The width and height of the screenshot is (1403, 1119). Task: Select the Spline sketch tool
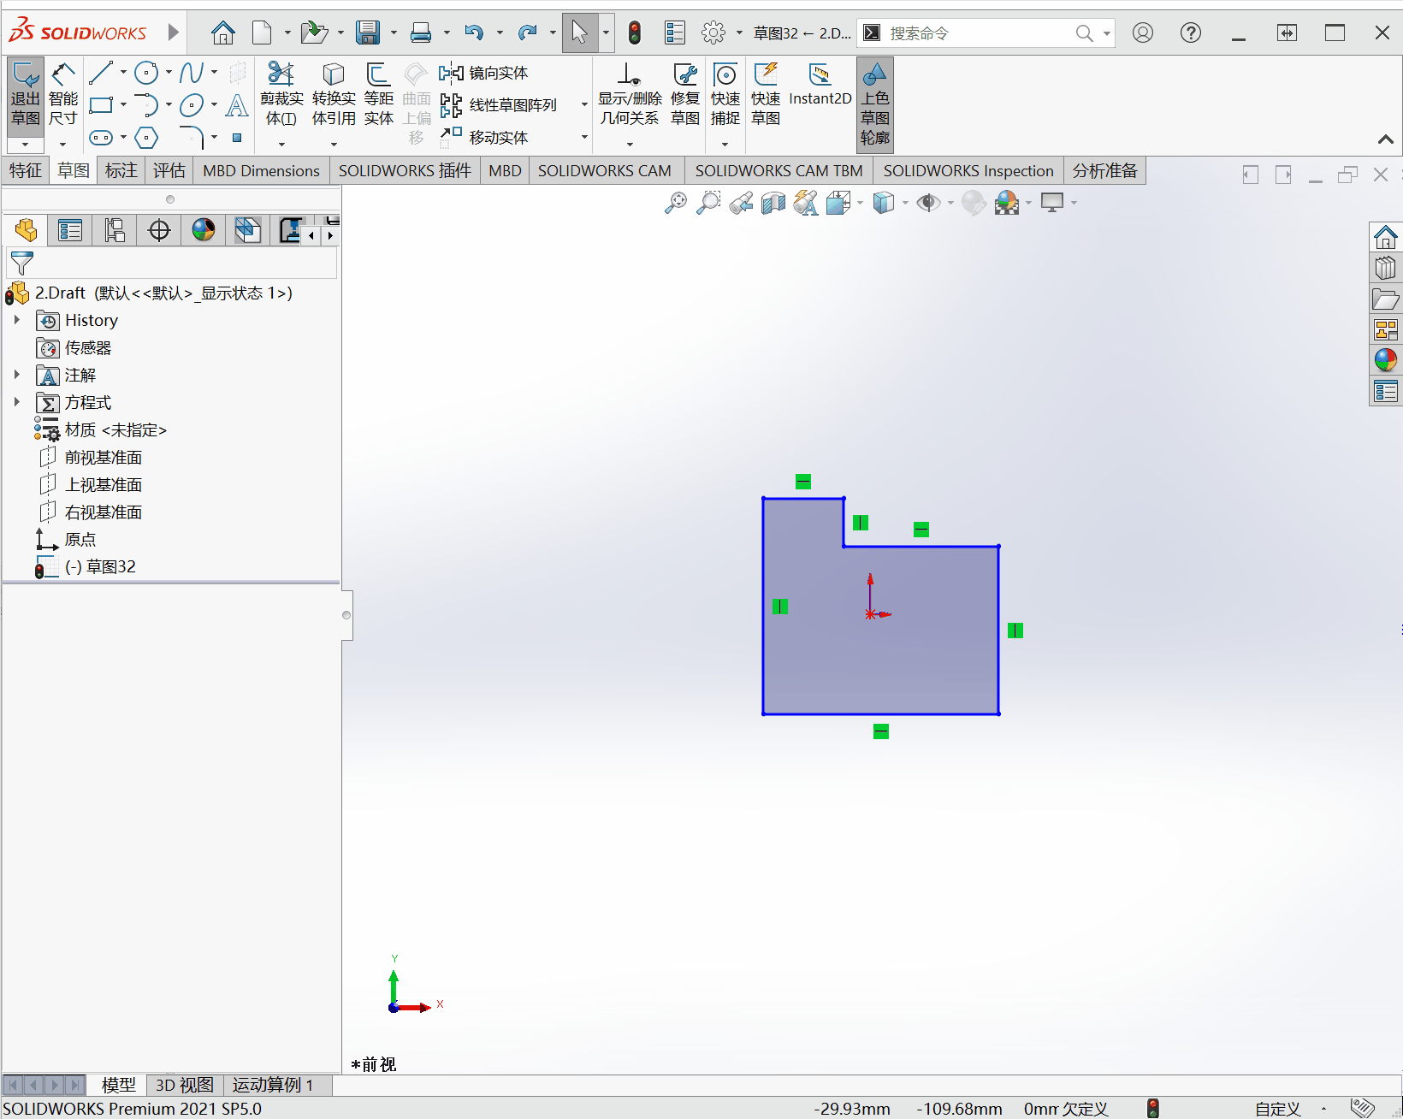pyautogui.click(x=191, y=73)
